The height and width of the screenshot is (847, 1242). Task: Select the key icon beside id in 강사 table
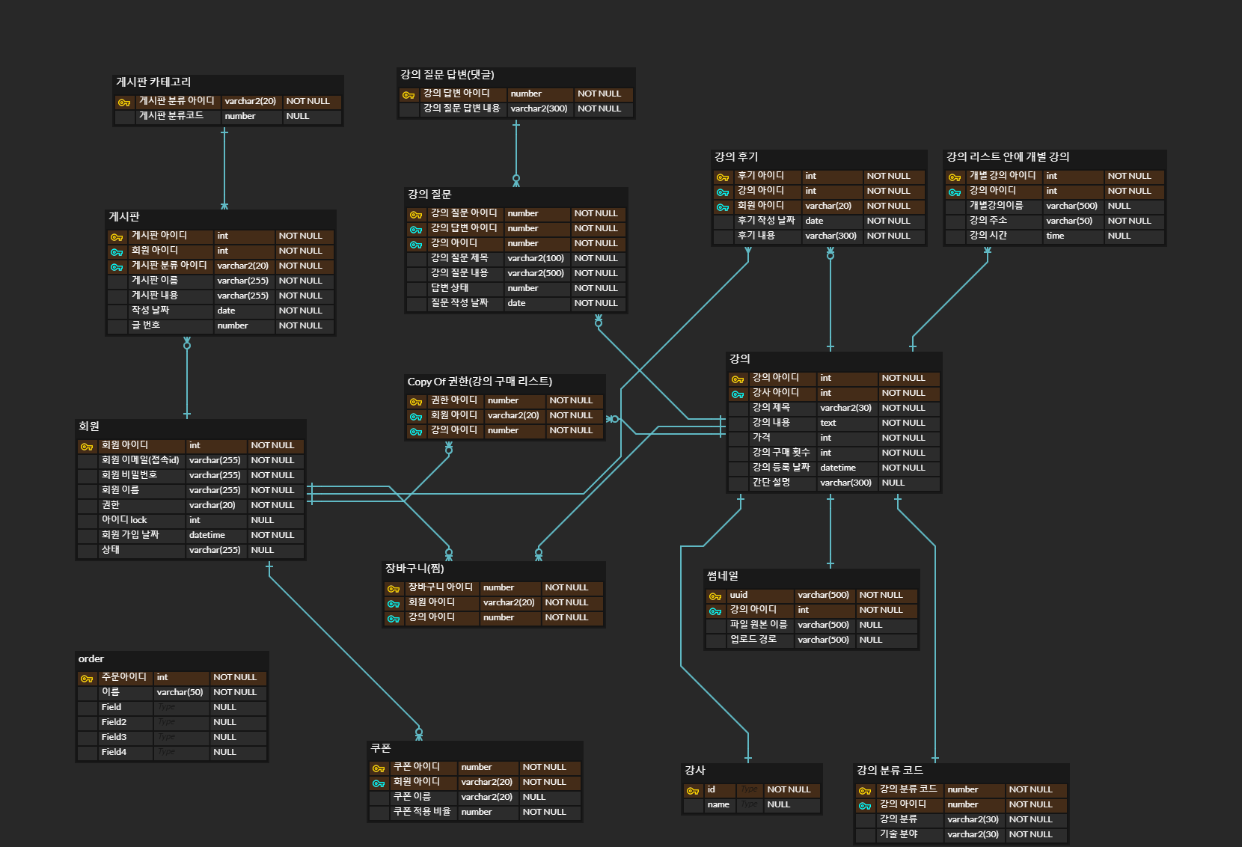click(x=692, y=789)
